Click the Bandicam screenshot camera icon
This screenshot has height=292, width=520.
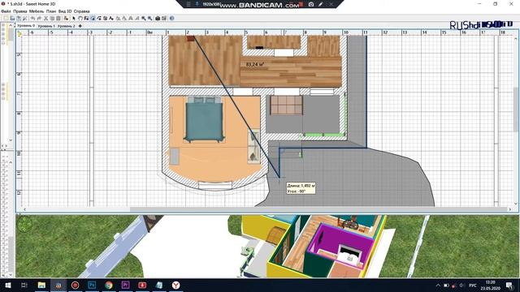pos(311,4)
